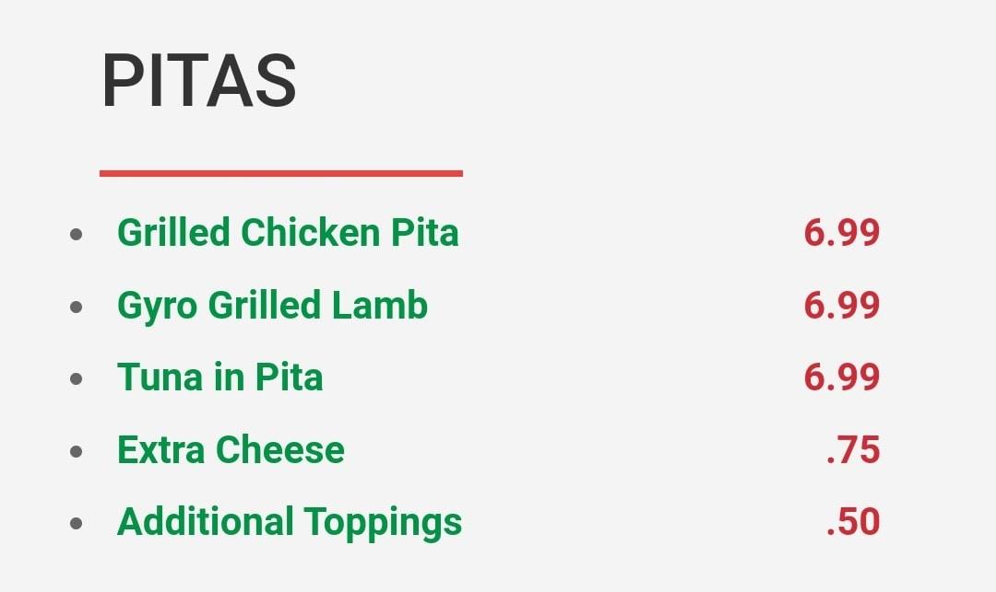Click the Gyro Grilled Lamb 6.99 price
996x592 pixels.
[841, 306]
